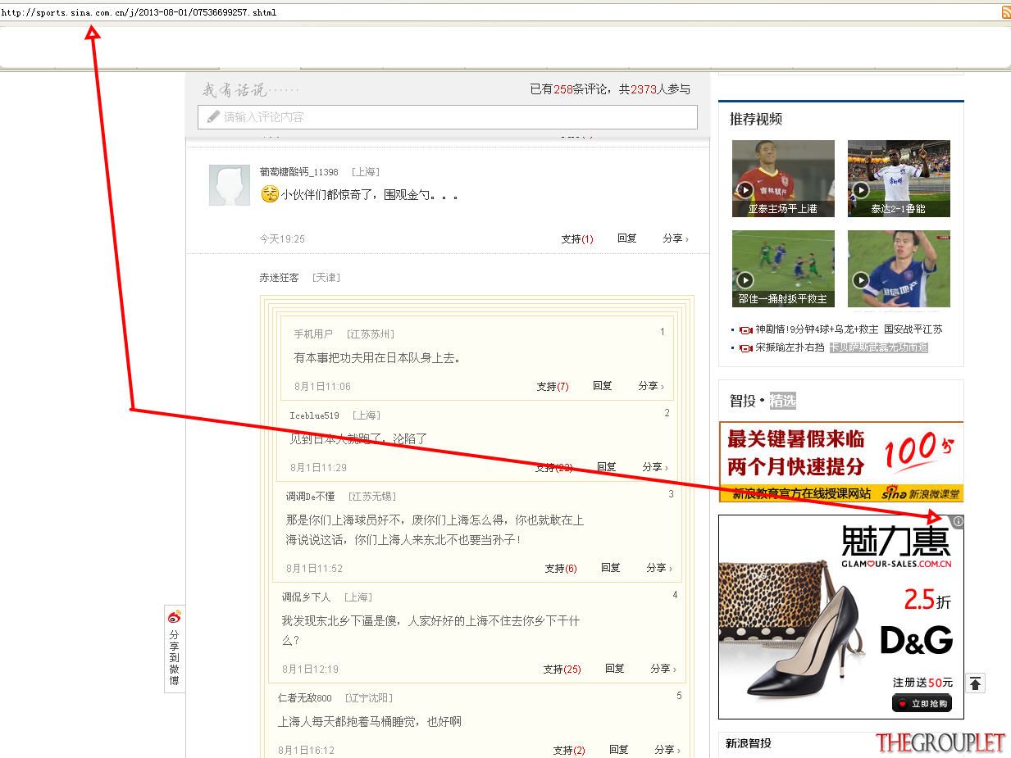The height and width of the screenshot is (758, 1011).
Task: Click the 2373 participants count
Action: click(644, 89)
